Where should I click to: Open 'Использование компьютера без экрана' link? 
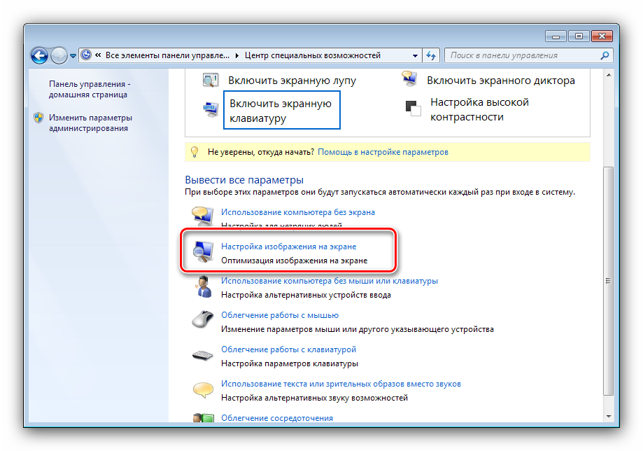pos(298,212)
